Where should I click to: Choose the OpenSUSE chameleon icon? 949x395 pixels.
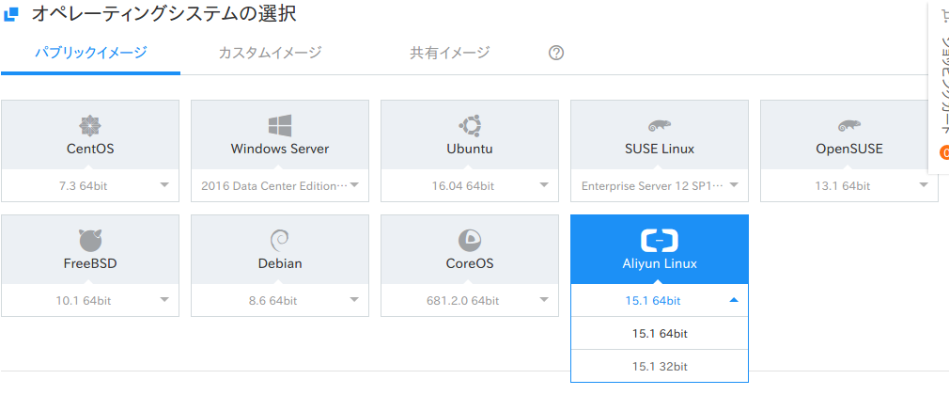click(849, 126)
